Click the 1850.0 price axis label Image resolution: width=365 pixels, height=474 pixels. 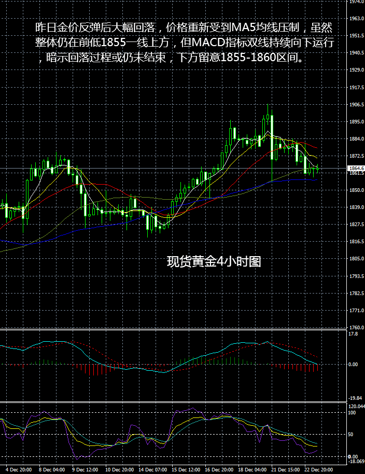coord(357,190)
